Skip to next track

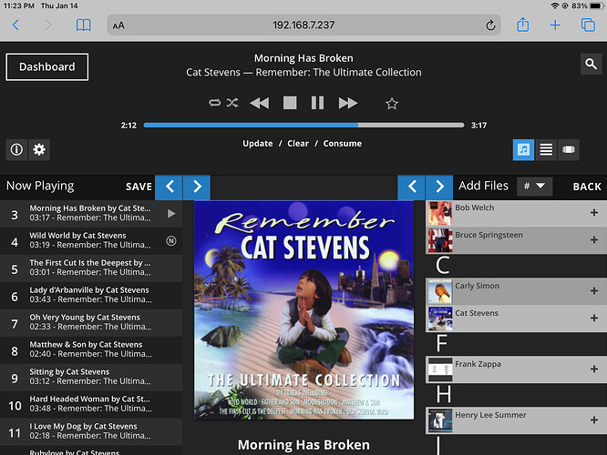click(347, 103)
